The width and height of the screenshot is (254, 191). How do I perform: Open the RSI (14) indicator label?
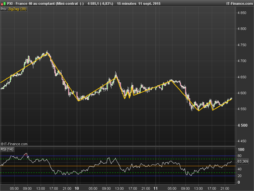pyautogui.click(x=7, y=149)
